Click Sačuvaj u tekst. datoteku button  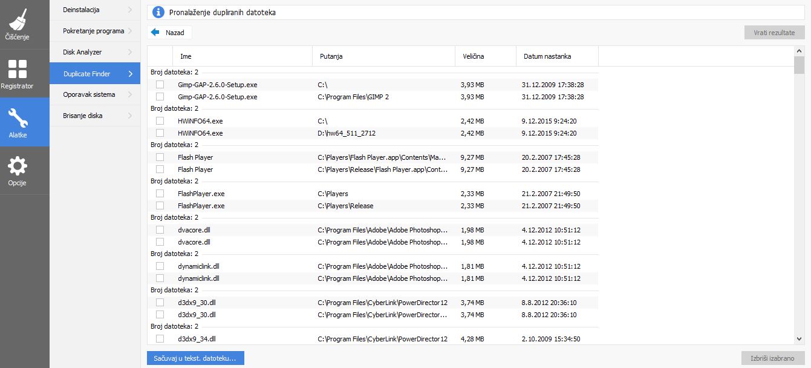pos(195,358)
